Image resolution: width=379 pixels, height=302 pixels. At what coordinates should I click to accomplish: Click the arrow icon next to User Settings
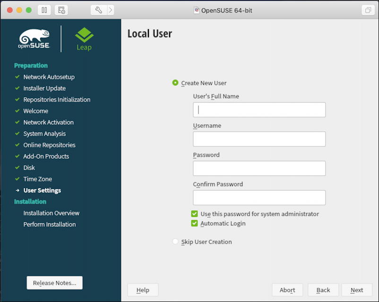(18, 190)
